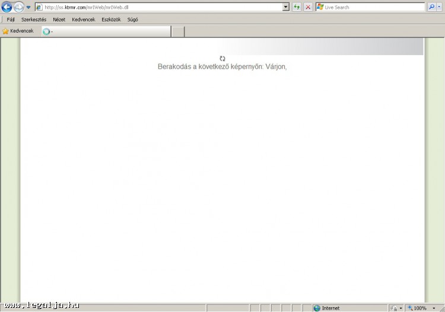The width and height of the screenshot is (445, 312).
Task: Click the search magnifier button
Action: pos(431,7)
